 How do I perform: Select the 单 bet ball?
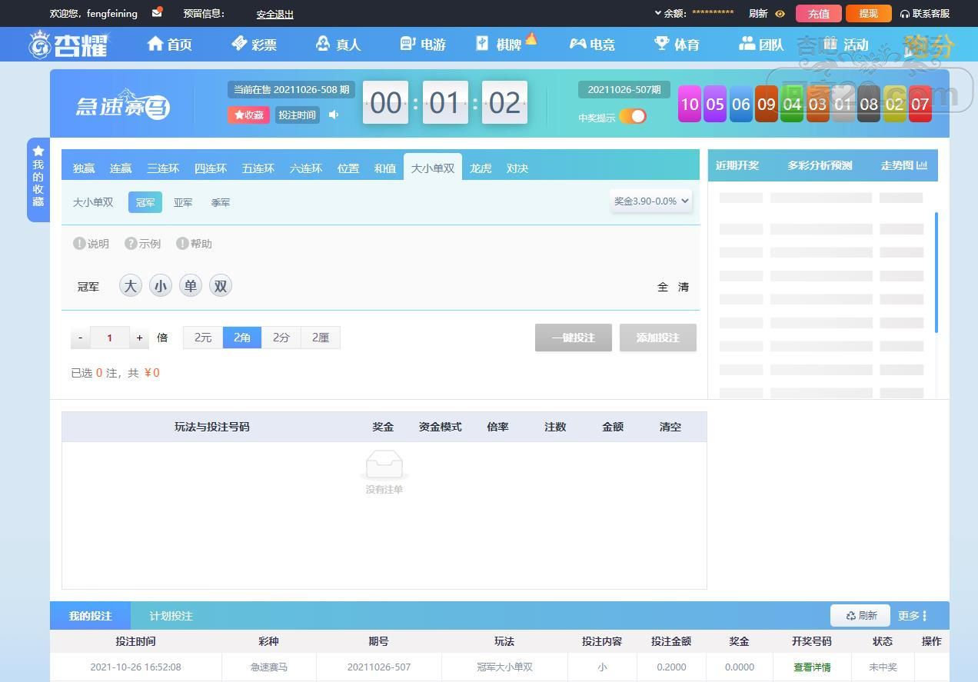tap(191, 286)
